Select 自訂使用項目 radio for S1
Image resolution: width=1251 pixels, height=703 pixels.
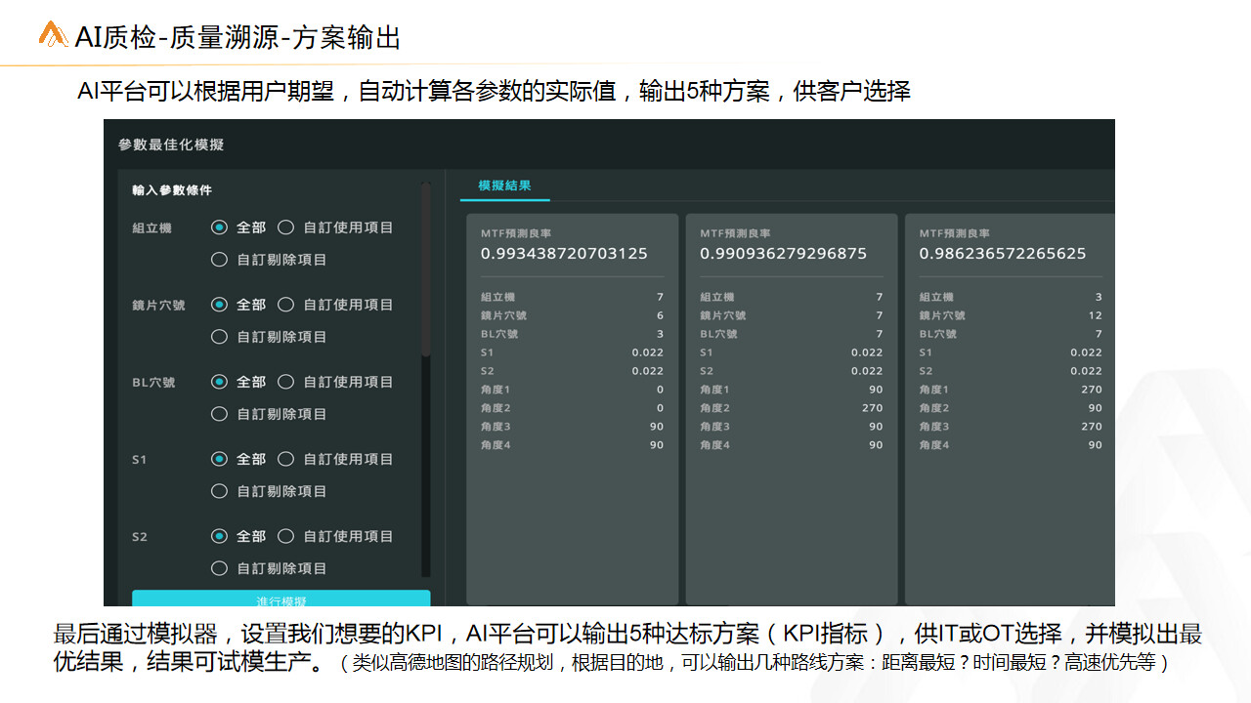285,459
